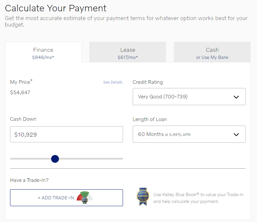Image resolution: width=257 pixels, height=222 pixels.
Task: Open the See Details link
Action: click(x=113, y=82)
